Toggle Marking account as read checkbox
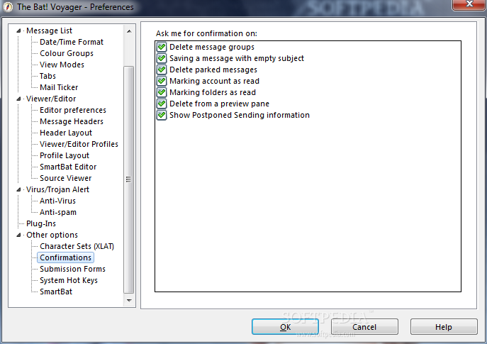 162,81
